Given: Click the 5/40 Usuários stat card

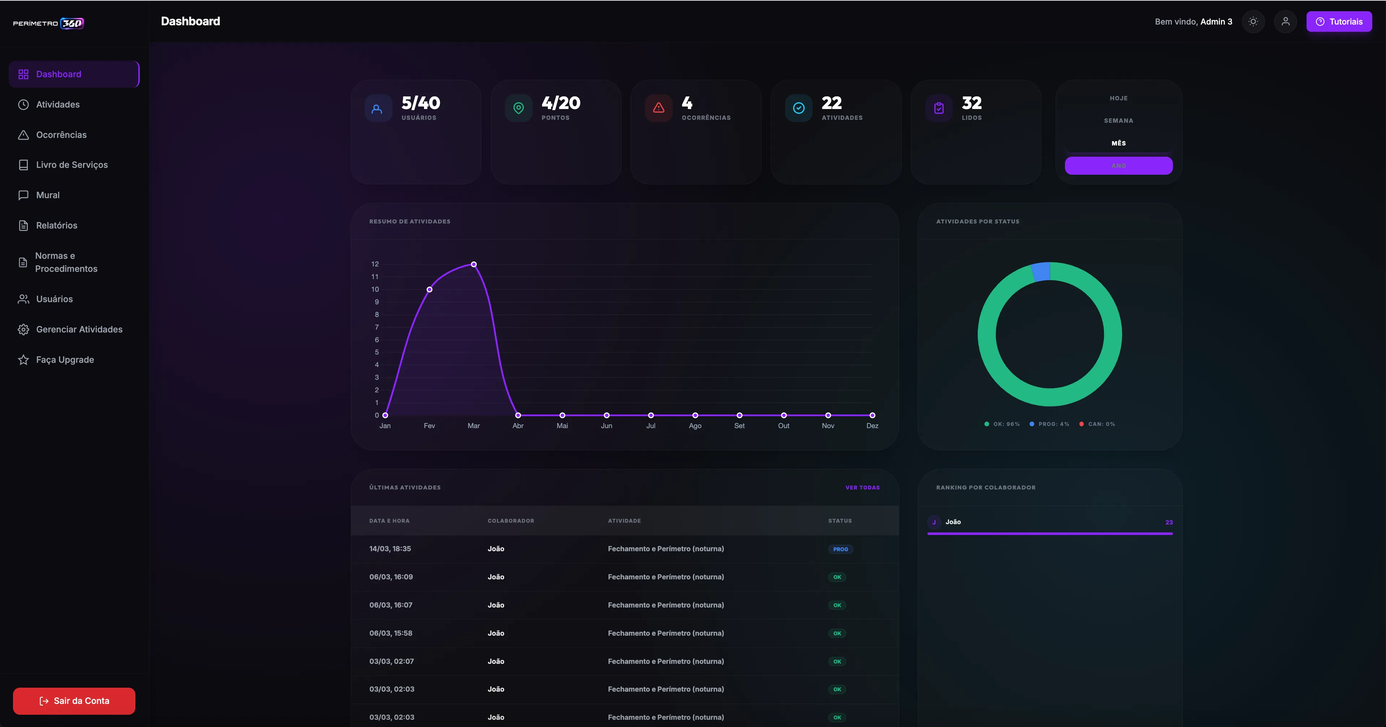Looking at the screenshot, I should [x=416, y=132].
